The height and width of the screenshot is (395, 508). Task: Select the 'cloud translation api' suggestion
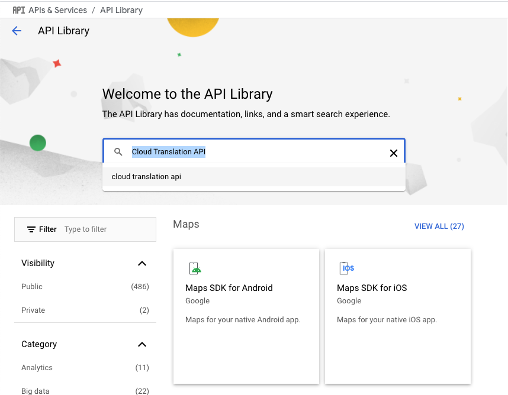pyautogui.click(x=254, y=177)
